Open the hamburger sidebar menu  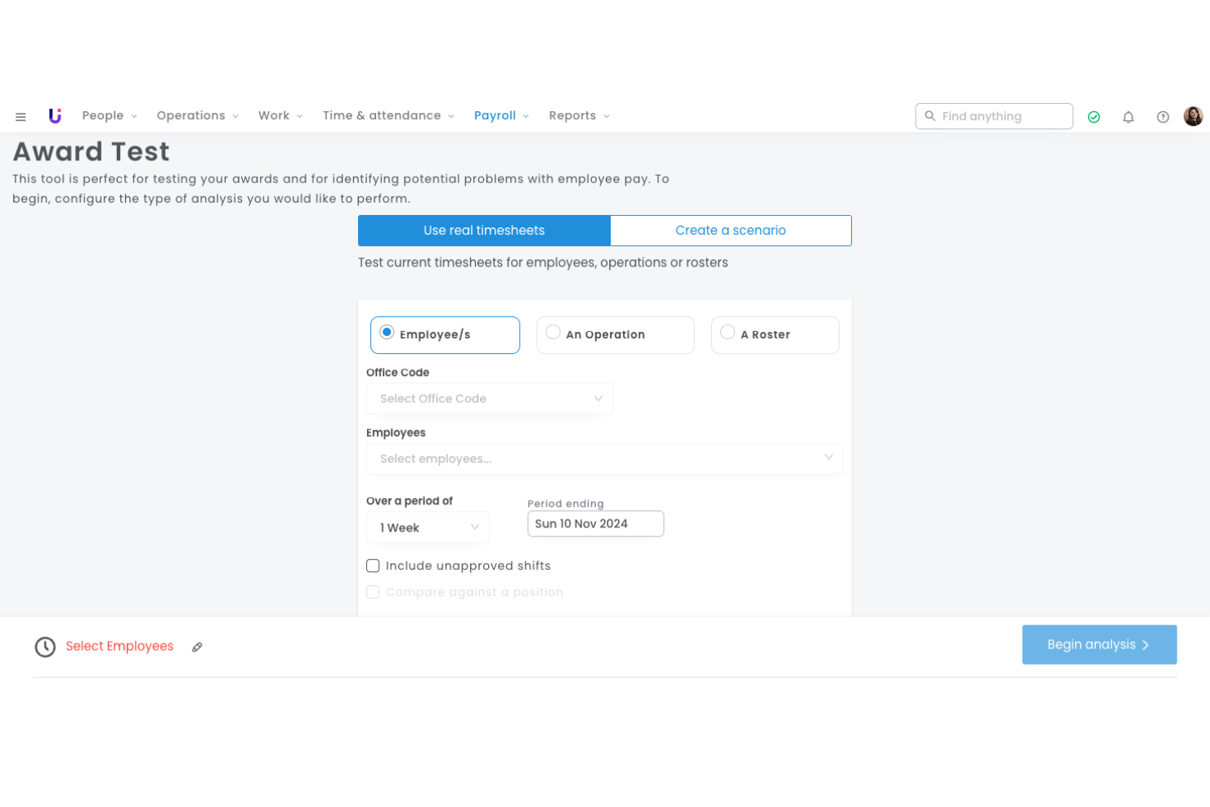click(21, 117)
